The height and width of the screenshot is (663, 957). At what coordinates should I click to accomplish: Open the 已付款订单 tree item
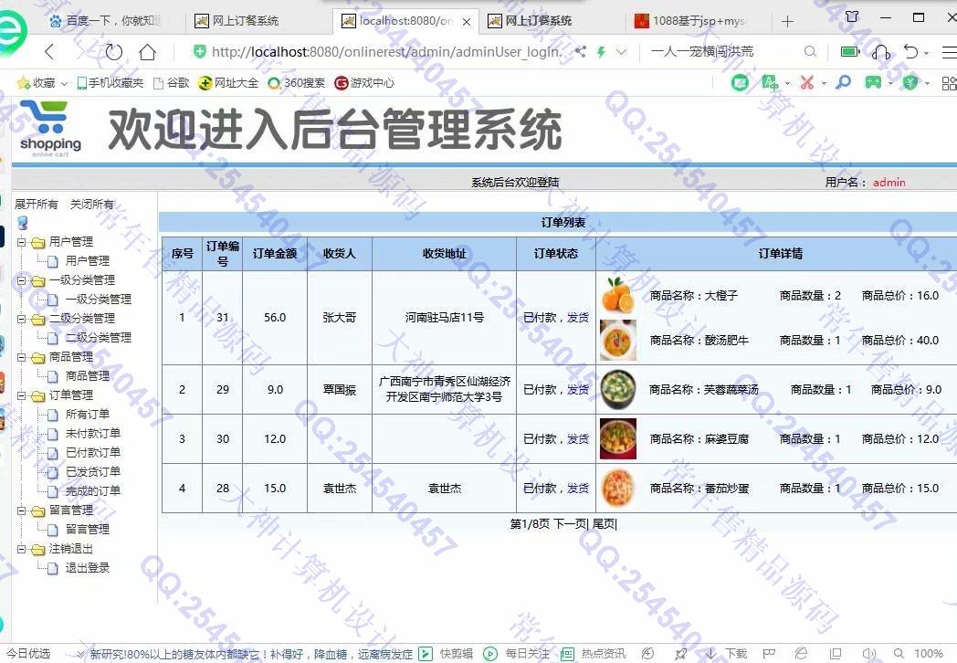coord(93,452)
